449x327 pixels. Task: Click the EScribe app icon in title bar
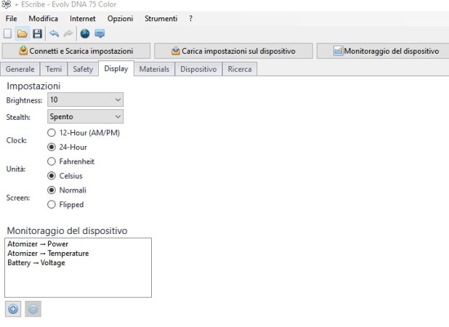point(6,4)
